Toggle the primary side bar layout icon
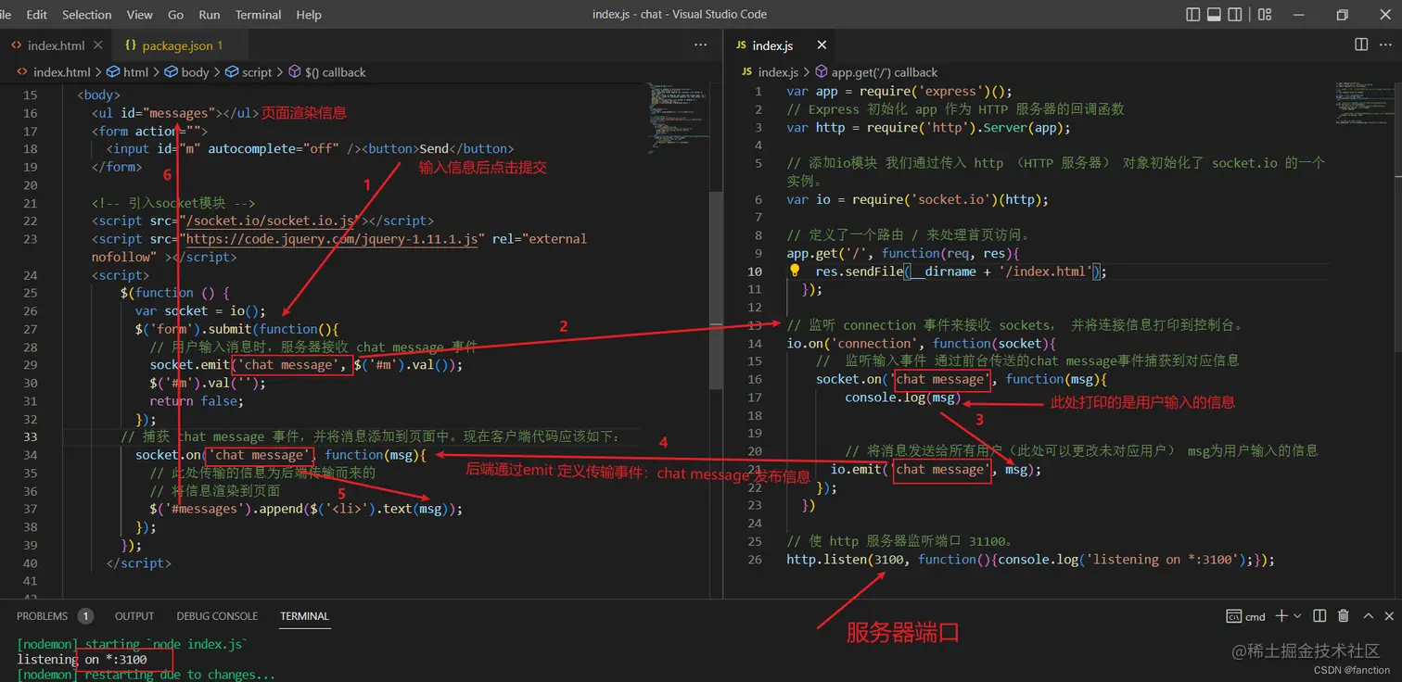The height and width of the screenshot is (682, 1402). [1193, 15]
